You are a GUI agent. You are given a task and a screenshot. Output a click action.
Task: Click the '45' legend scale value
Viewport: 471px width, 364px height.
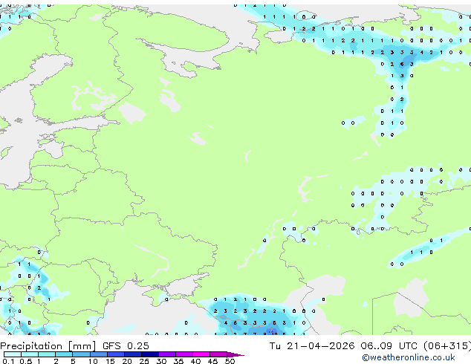212,361
